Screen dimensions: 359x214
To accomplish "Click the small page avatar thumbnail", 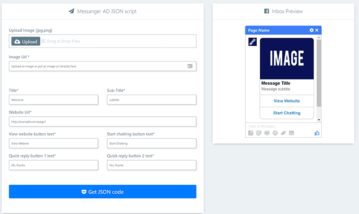I will coord(253,42).
